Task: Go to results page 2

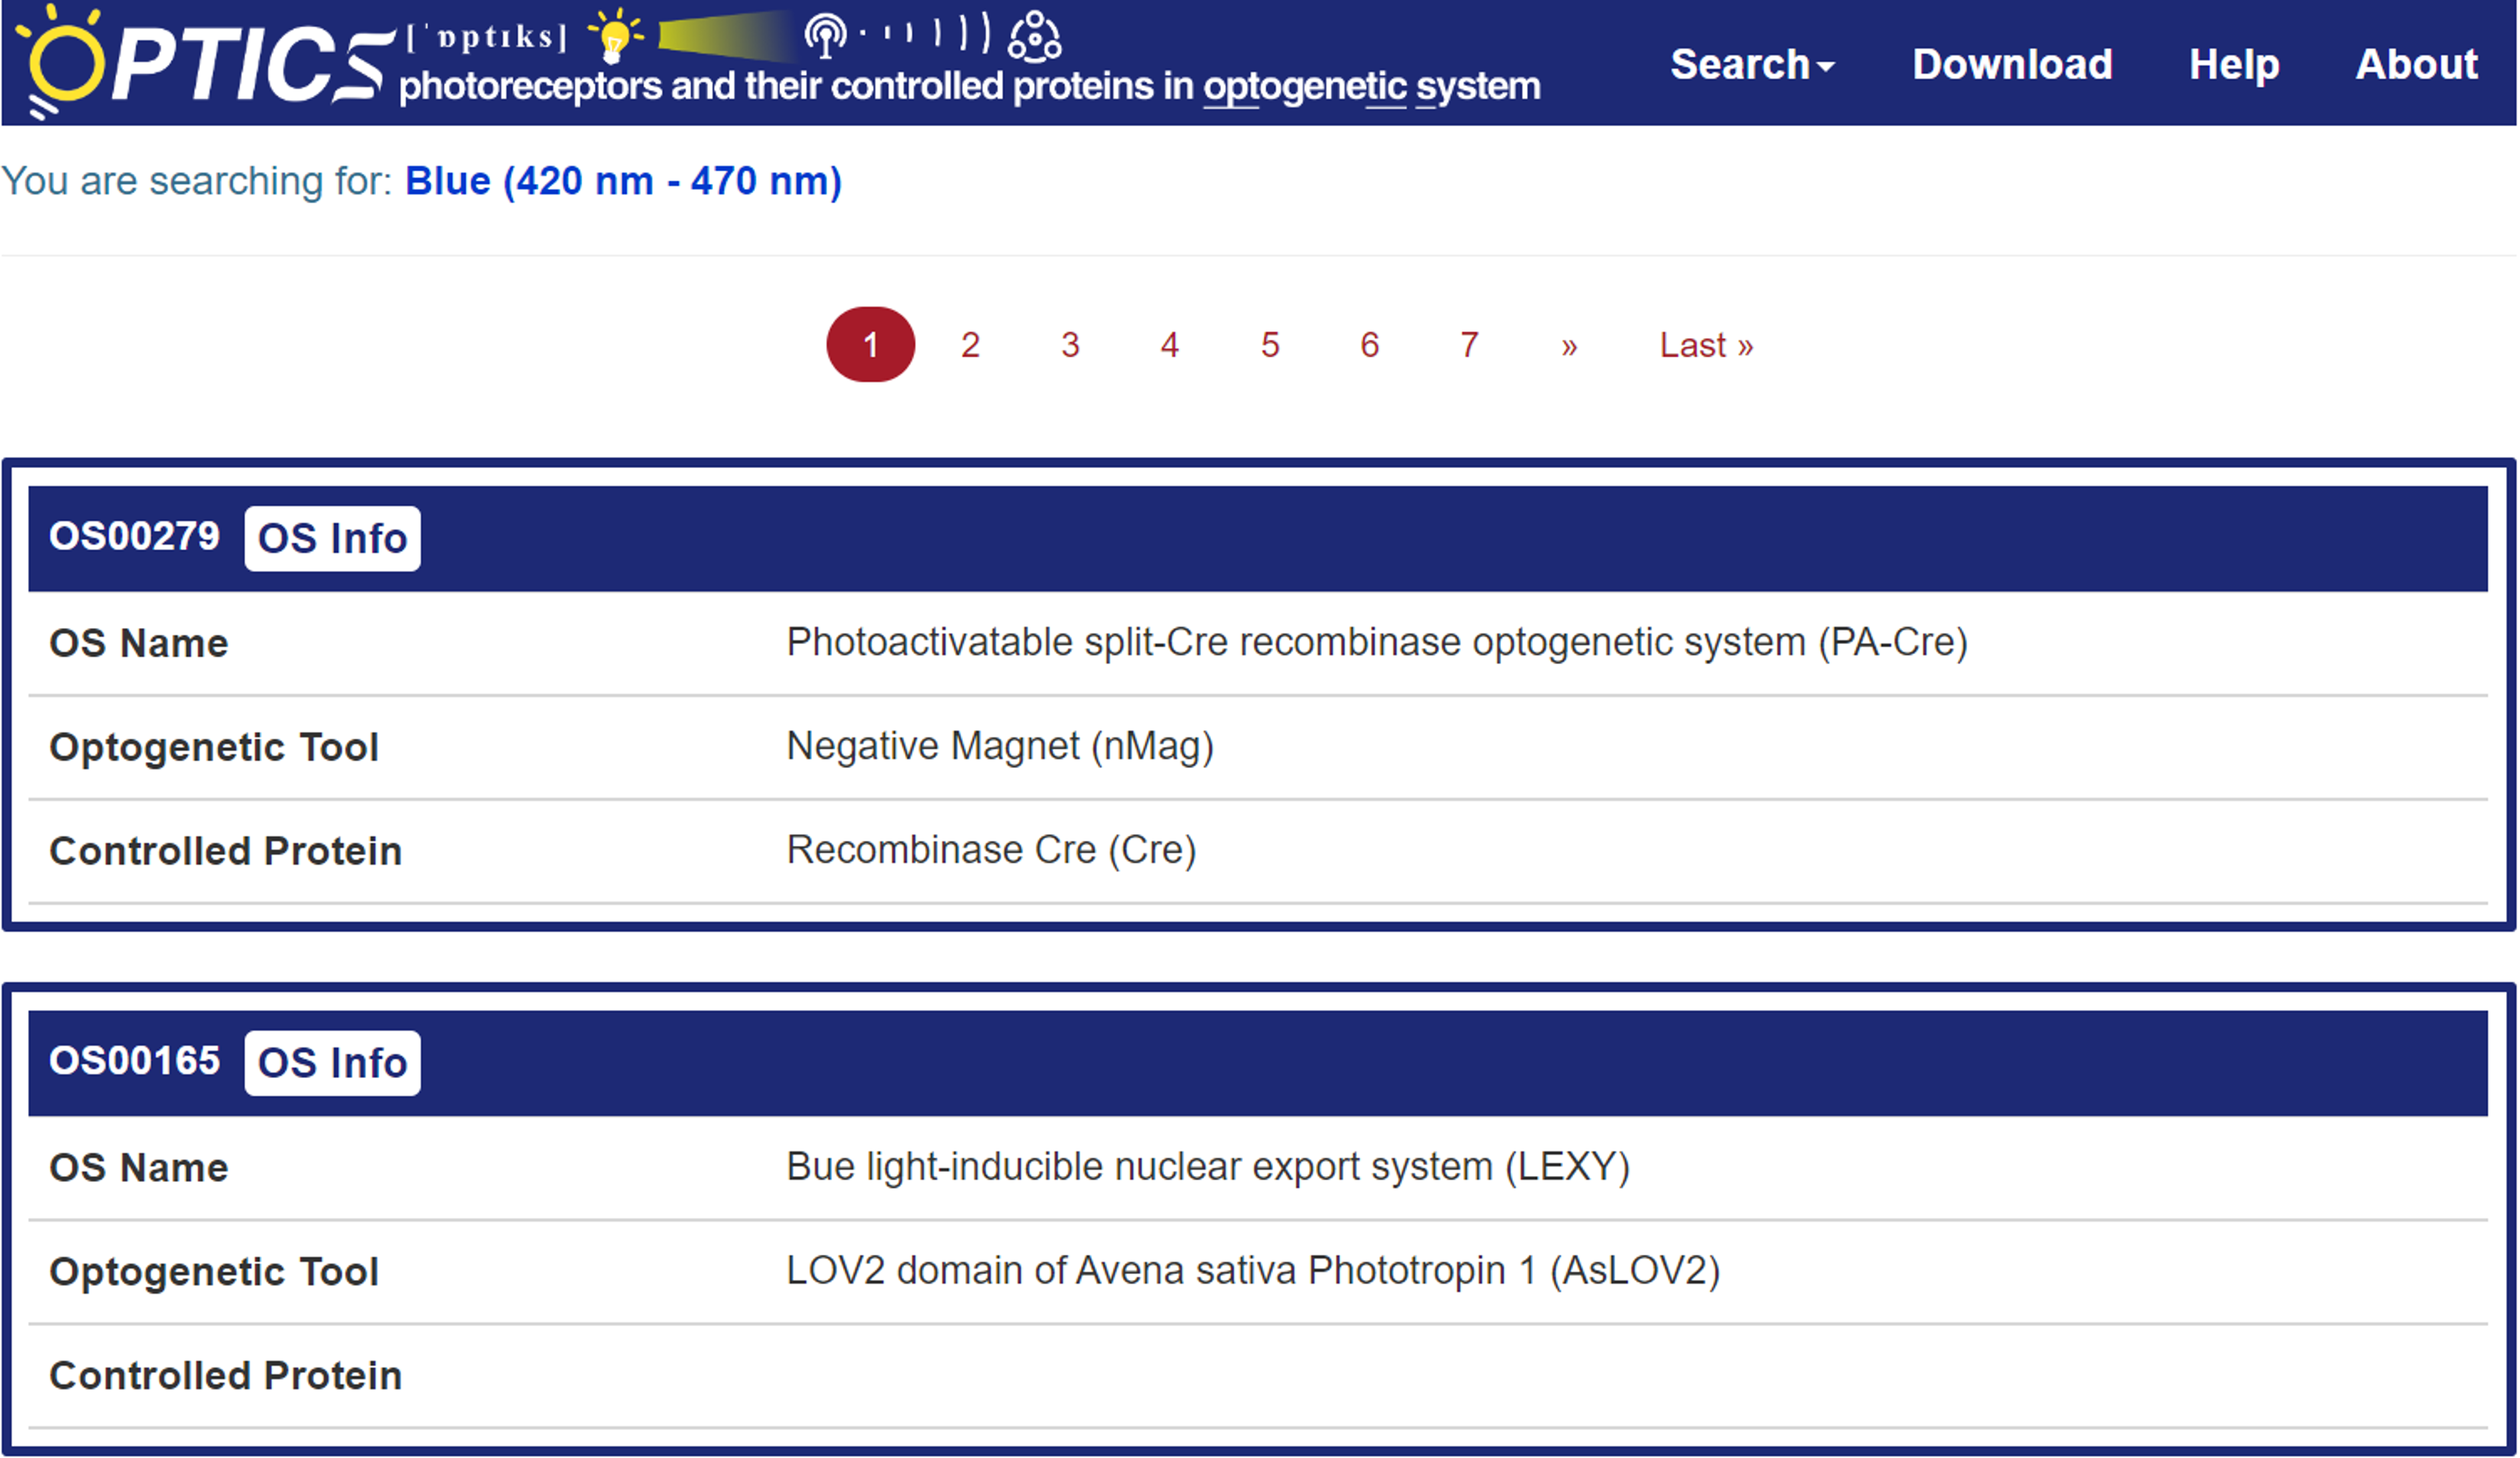Action: pos(969,345)
